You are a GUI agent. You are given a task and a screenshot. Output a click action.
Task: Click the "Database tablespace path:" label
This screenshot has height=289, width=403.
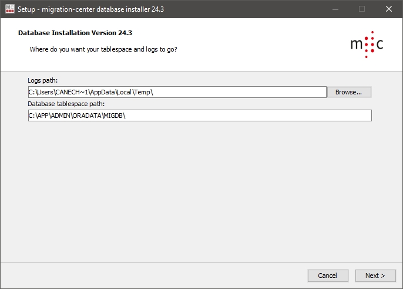[x=66, y=104]
